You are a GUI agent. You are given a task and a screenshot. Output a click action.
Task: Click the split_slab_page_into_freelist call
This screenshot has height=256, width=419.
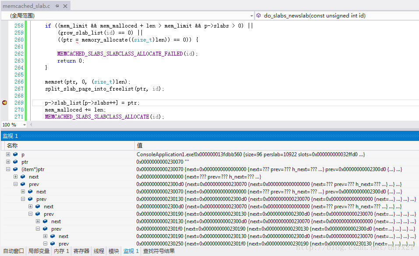coord(105,89)
